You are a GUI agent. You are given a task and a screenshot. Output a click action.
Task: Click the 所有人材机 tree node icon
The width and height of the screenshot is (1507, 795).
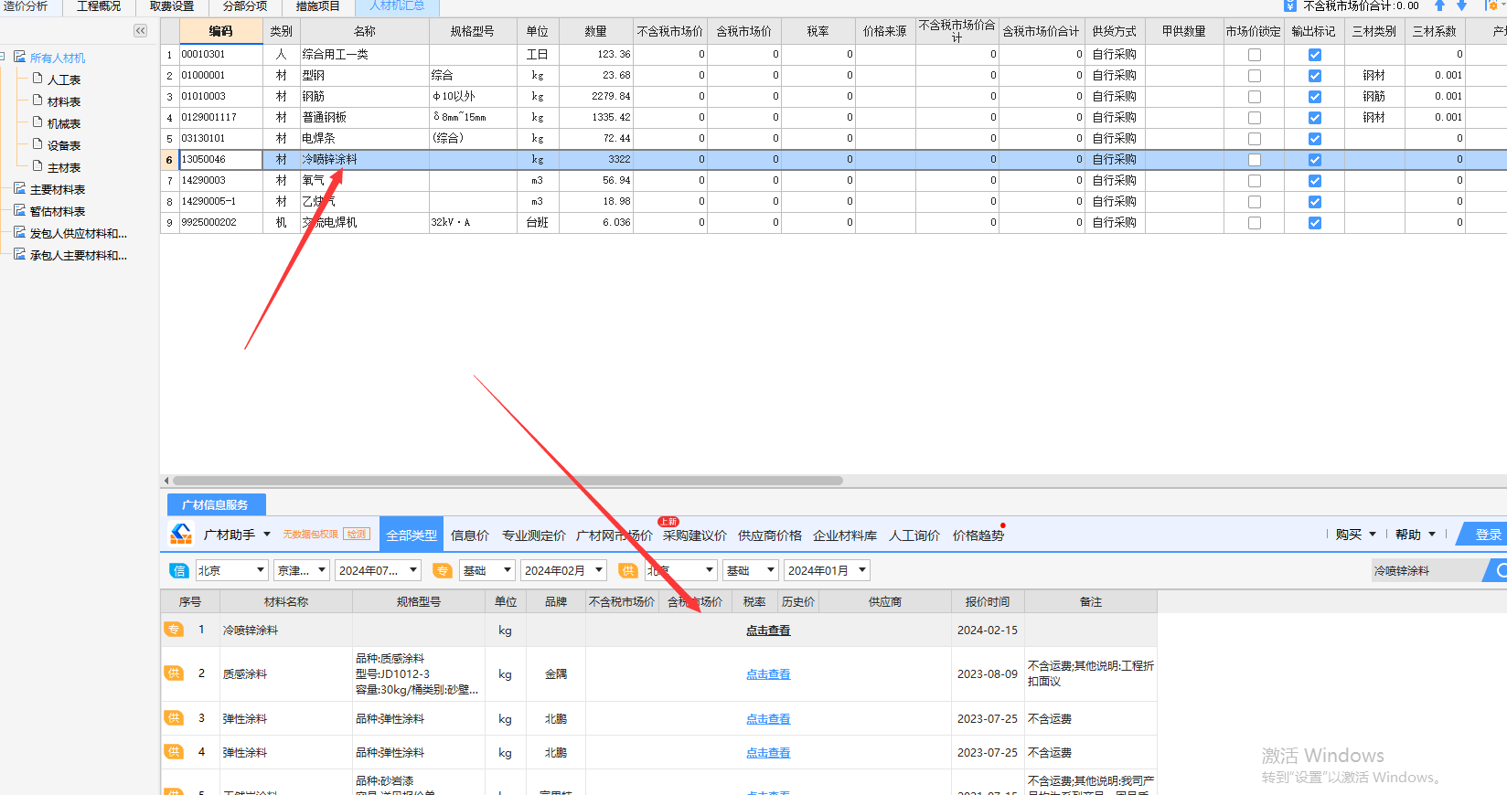tap(19, 58)
